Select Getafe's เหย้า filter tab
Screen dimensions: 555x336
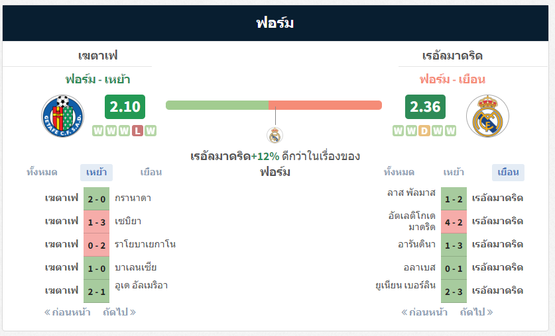96,172
